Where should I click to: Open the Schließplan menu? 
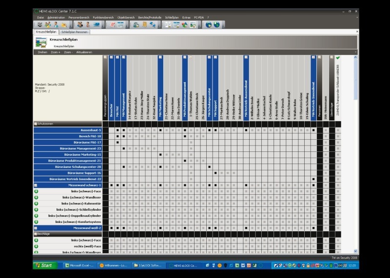pyautogui.click(x=172, y=18)
